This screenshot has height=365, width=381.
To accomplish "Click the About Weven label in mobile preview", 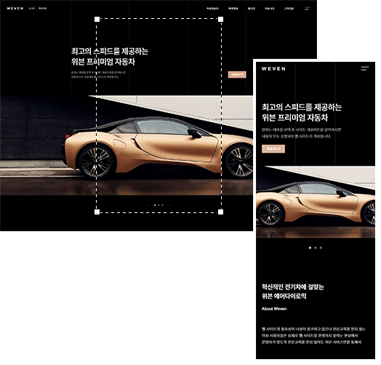I will click(274, 308).
